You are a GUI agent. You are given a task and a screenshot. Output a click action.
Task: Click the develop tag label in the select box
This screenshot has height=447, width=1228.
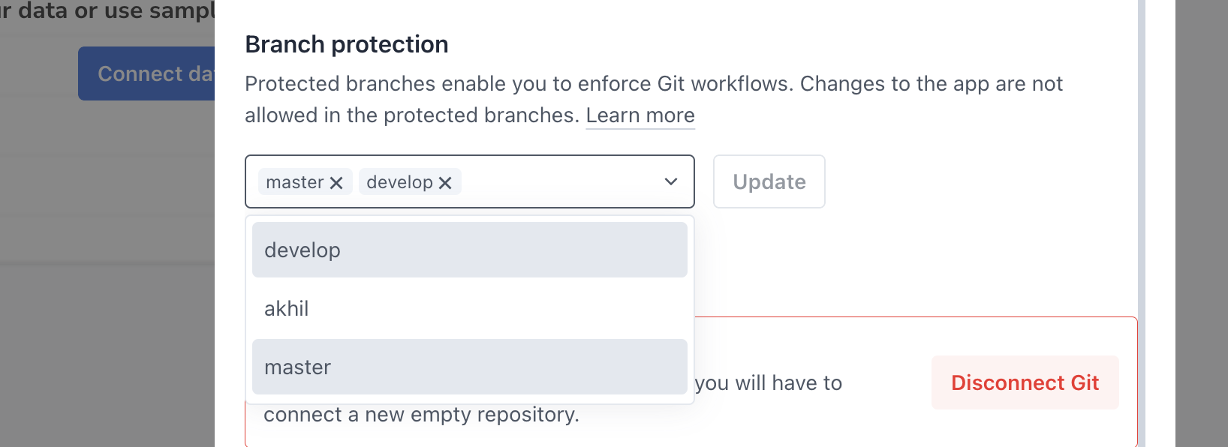(399, 182)
